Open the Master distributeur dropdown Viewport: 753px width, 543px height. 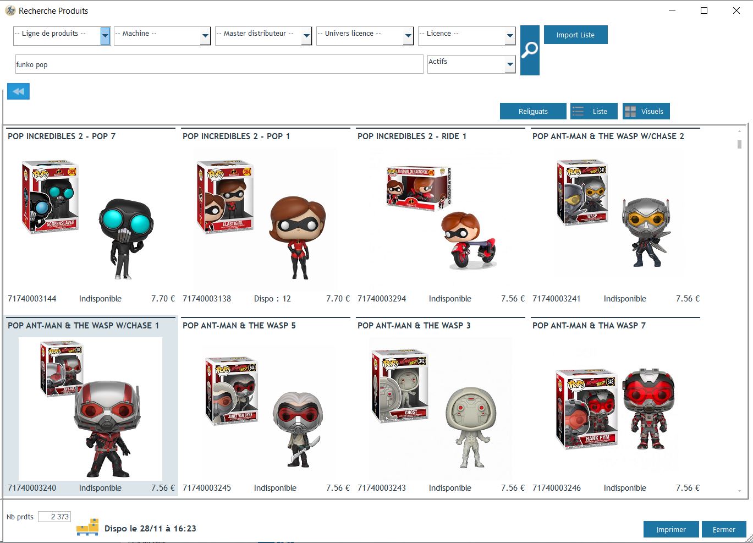306,36
